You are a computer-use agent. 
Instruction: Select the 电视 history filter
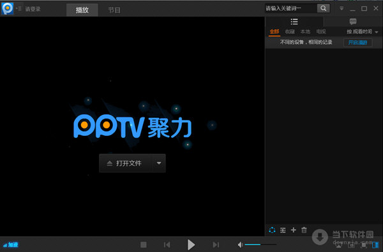click(321, 32)
